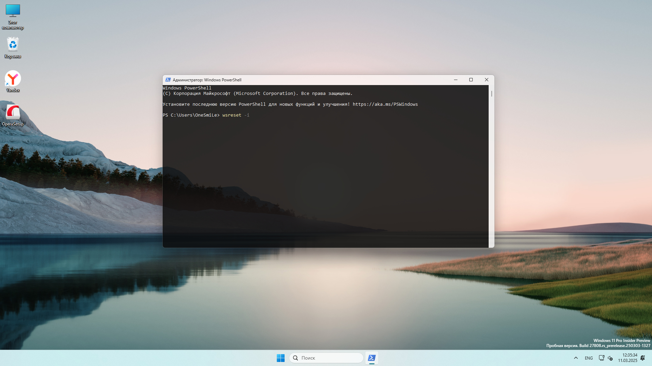
Task: Open the network status tray icon
Action: coord(601,358)
